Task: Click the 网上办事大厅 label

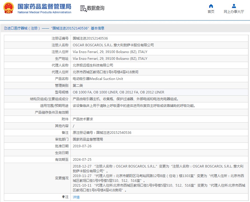Action: 234,12
